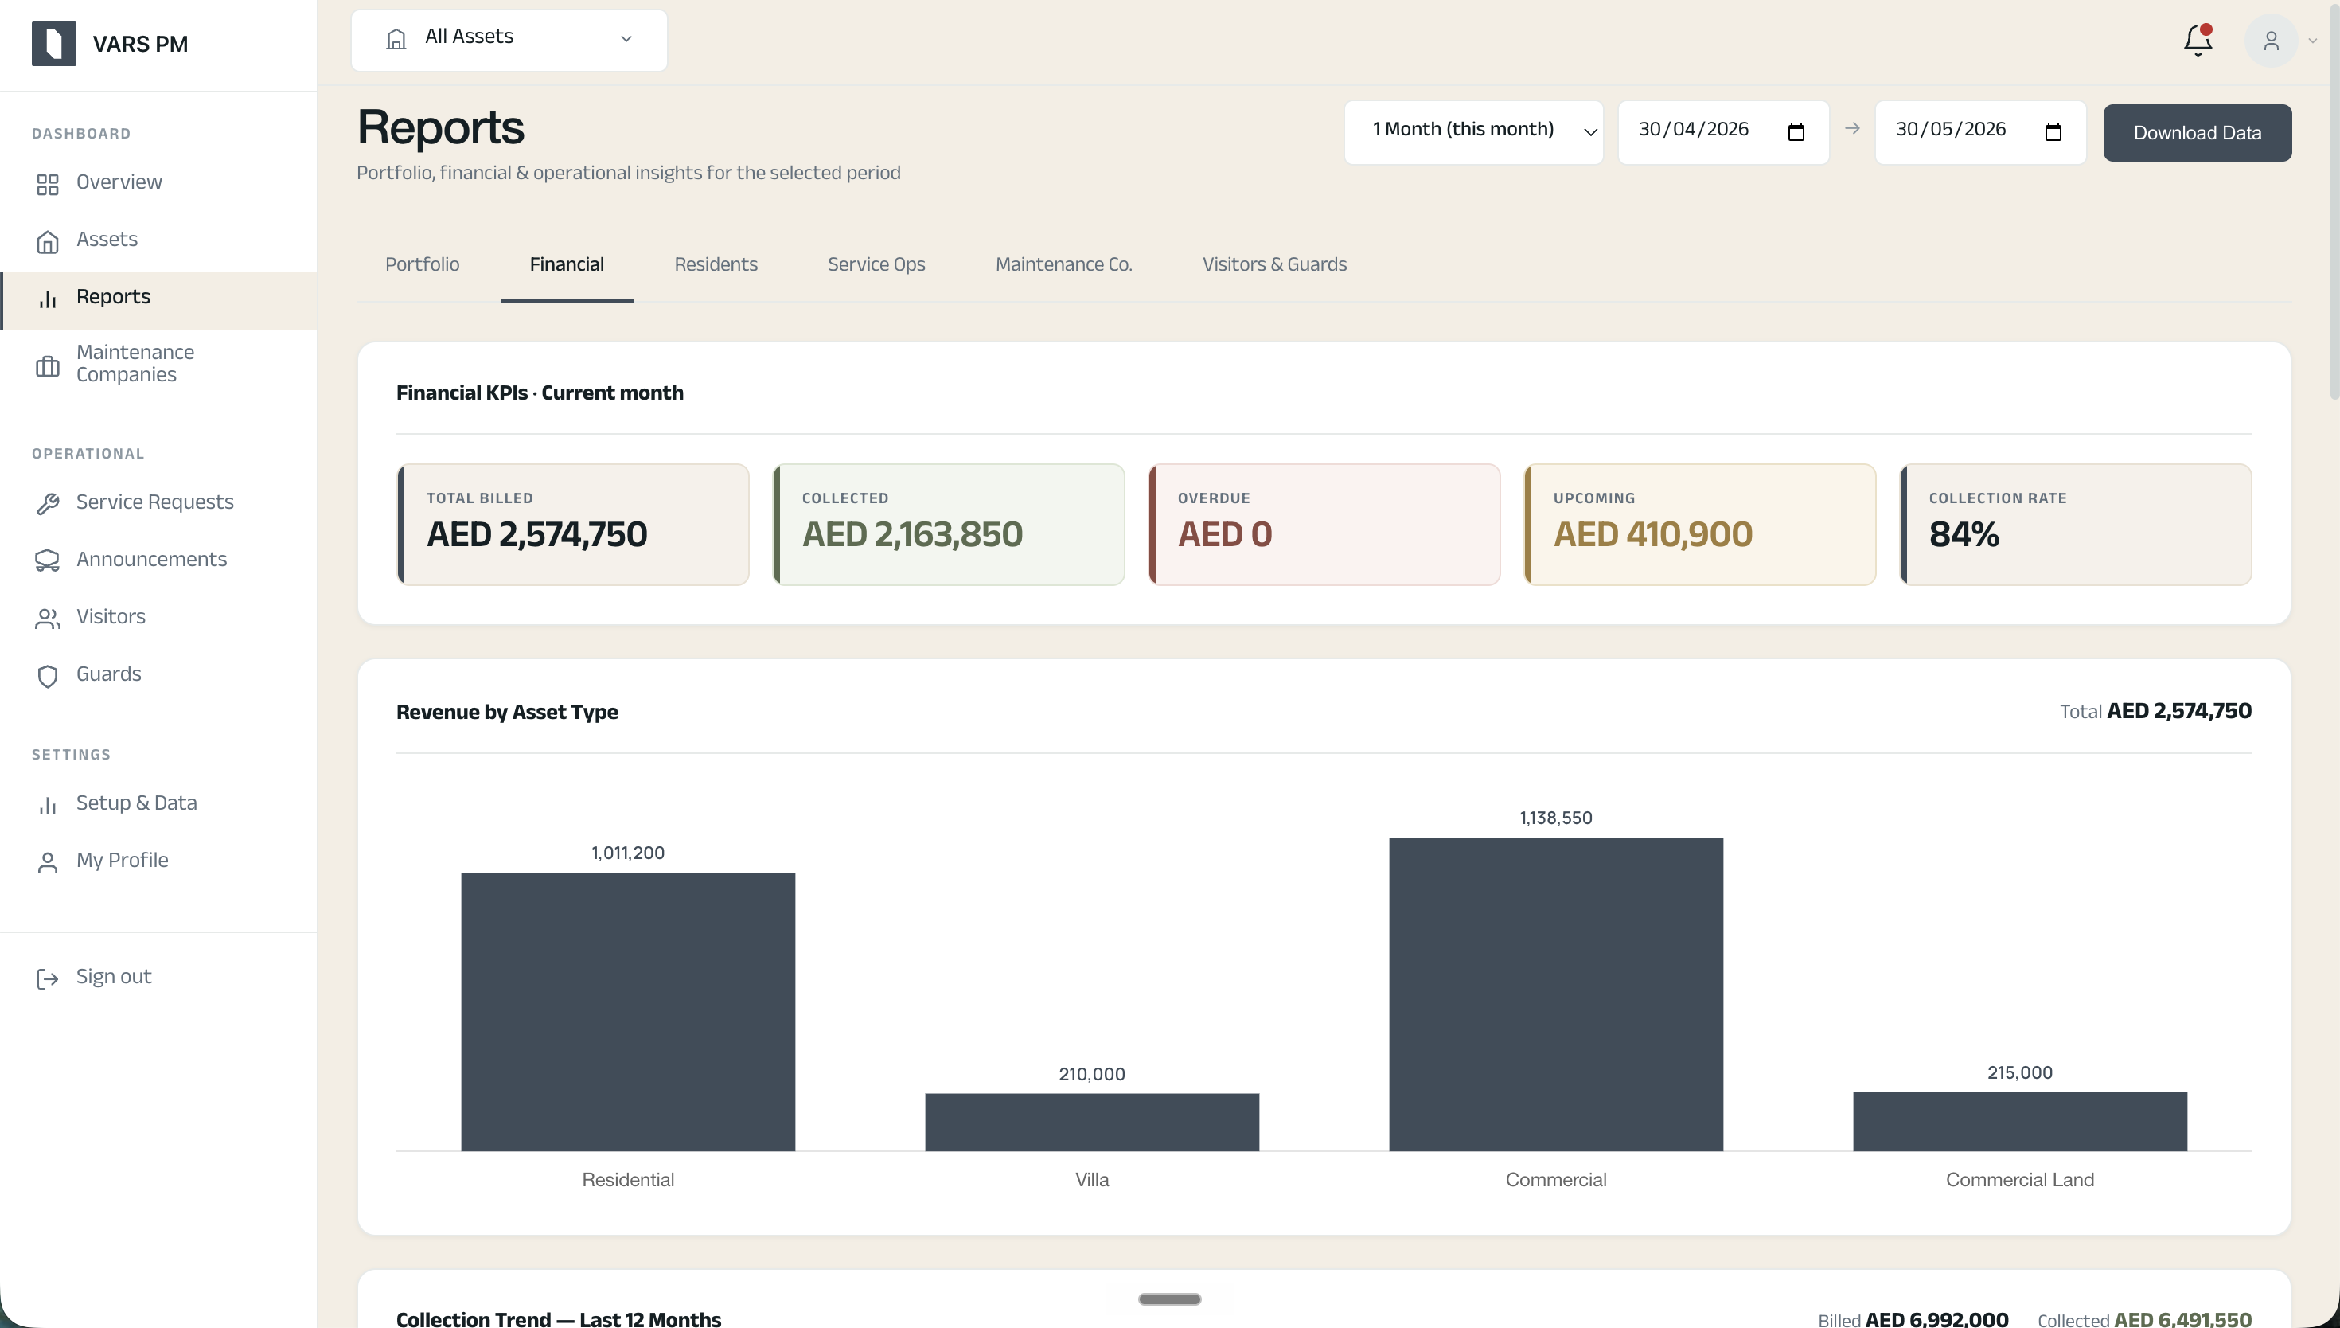The height and width of the screenshot is (1328, 2340).
Task: Expand the chevron next to user avatar
Action: (2311, 41)
